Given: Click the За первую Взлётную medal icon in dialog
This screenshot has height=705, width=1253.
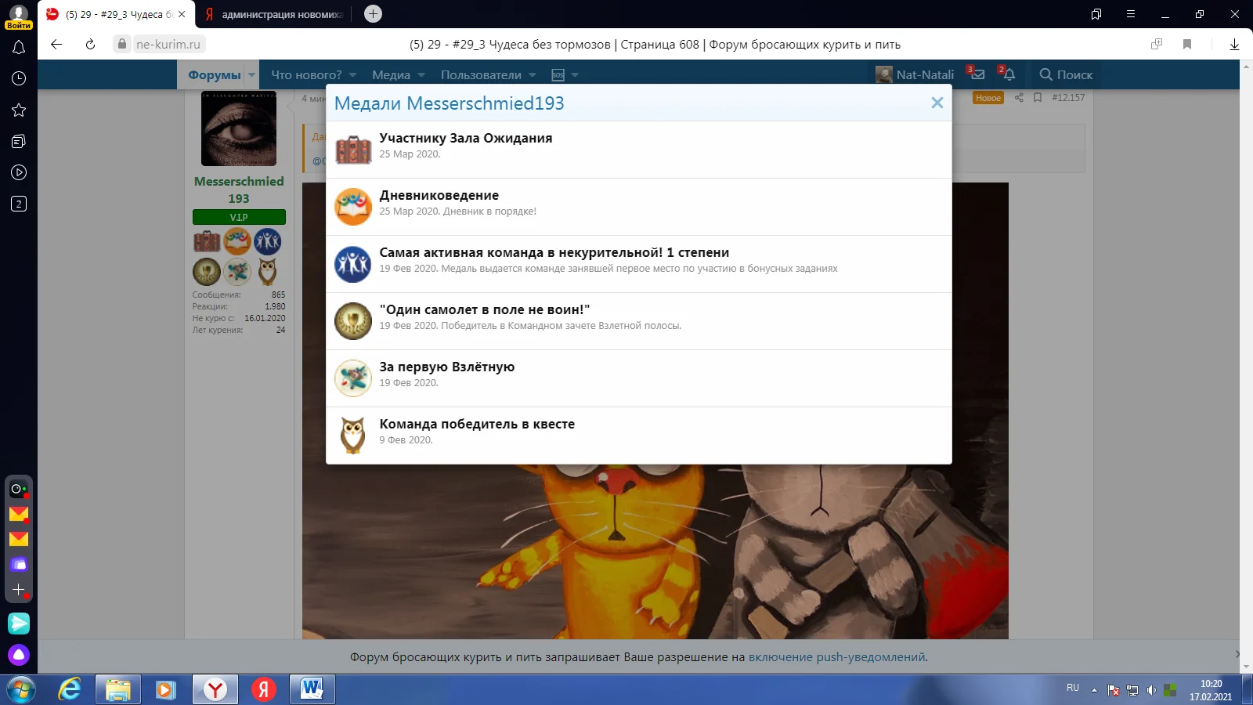Looking at the screenshot, I should tap(353, 378).
